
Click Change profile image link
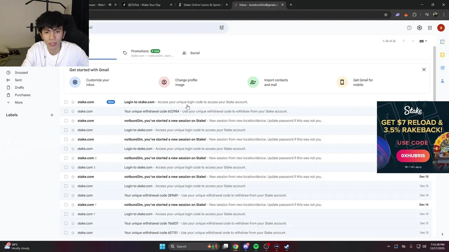click(186, 82)
